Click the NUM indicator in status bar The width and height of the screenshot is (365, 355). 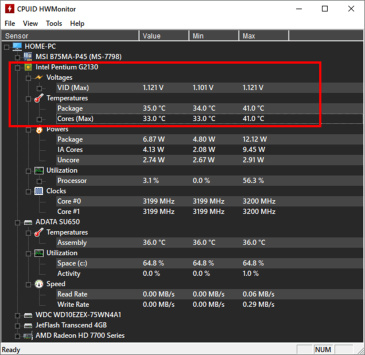[323, 349]
